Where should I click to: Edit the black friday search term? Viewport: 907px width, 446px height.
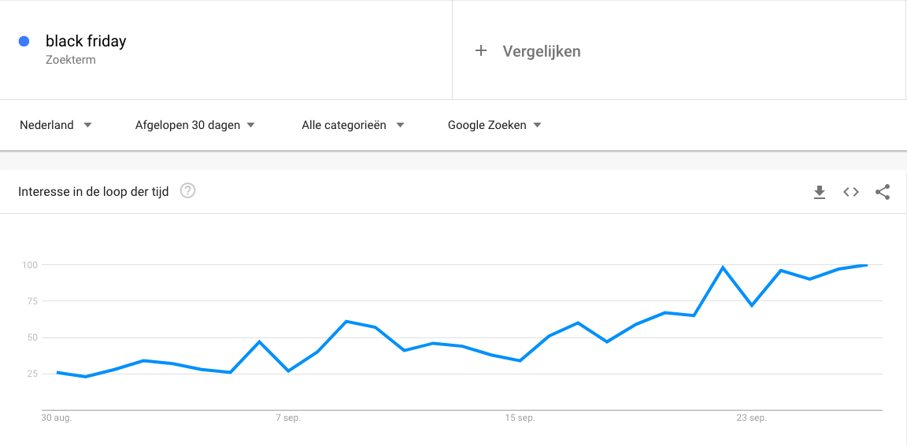(x=86, y=42)
